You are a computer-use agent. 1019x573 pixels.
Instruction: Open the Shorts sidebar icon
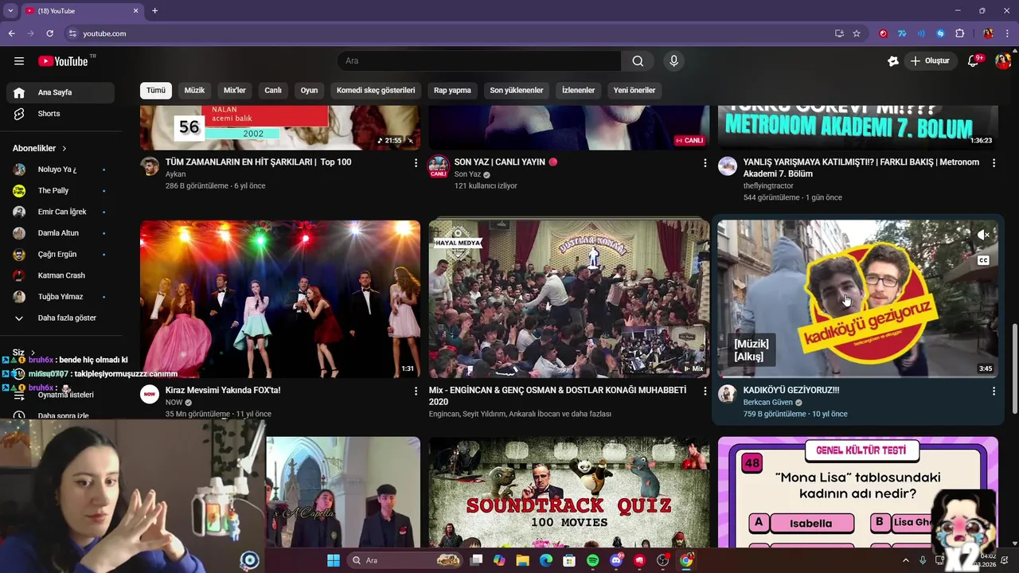(19, 114)
